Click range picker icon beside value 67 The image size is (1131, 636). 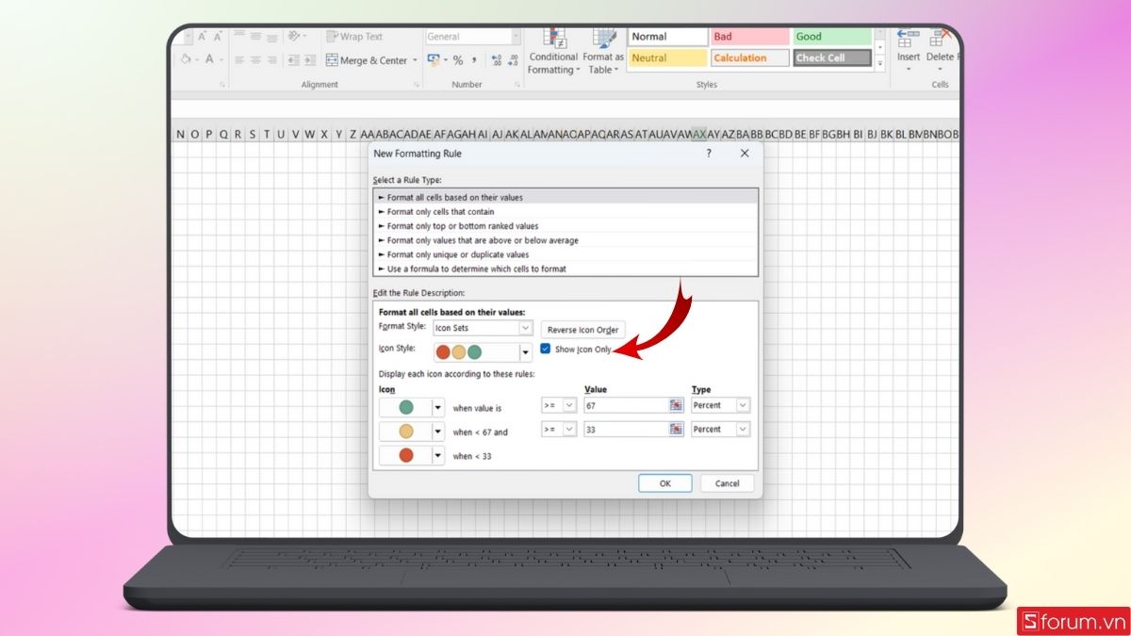[x=676, y=405]
